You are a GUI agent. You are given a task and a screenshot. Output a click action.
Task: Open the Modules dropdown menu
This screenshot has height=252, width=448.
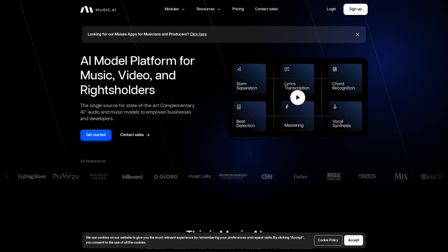click(x=175, y=9)
